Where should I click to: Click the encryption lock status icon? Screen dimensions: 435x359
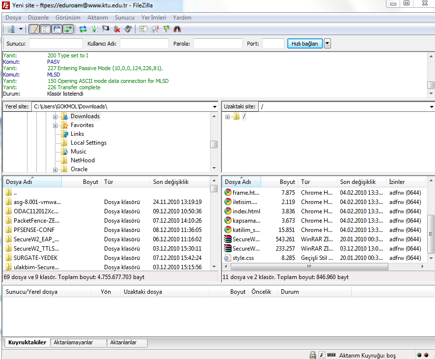[x=313, y=355]
